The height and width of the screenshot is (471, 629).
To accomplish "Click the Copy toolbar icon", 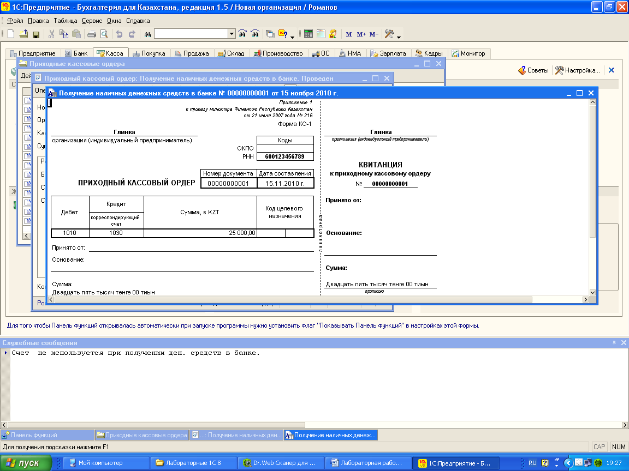I will (64, 34).
